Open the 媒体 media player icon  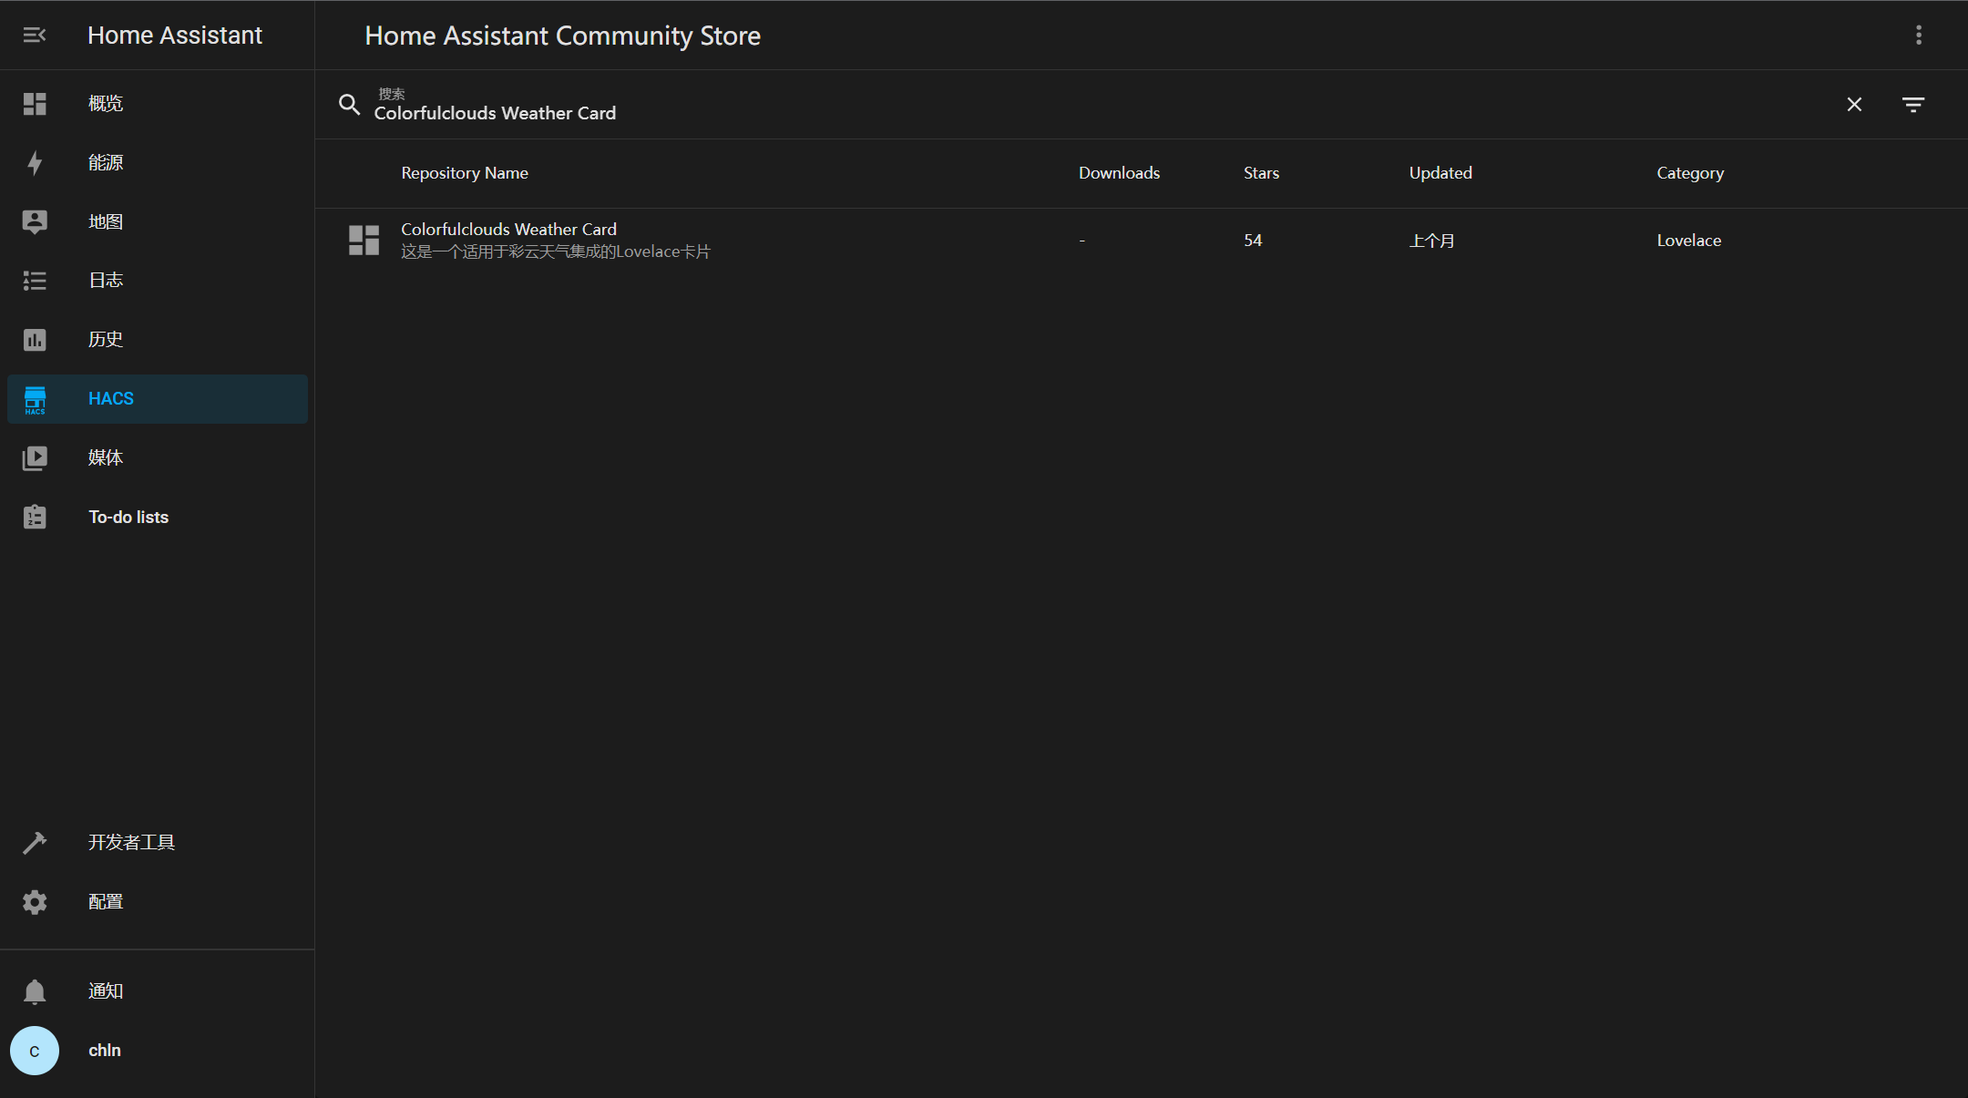(35, 457)
